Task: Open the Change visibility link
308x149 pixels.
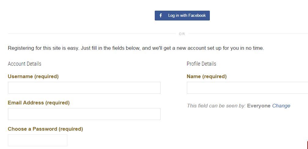Action: (x=281, y=106)
